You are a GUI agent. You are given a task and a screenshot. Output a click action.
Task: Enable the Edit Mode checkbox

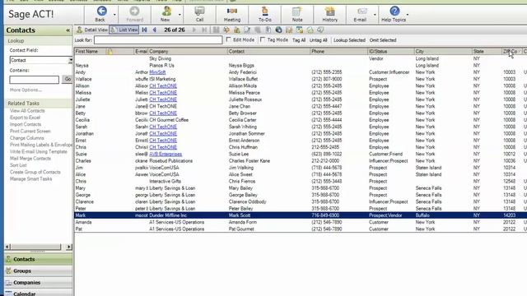229,39
